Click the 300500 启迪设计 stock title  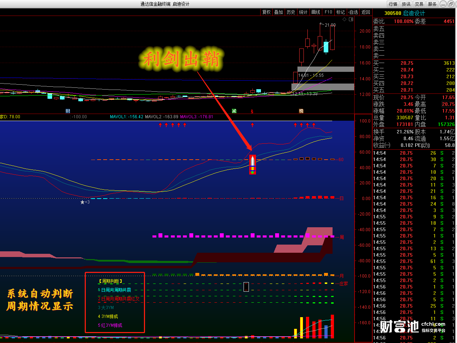click(x=405, y=13)
